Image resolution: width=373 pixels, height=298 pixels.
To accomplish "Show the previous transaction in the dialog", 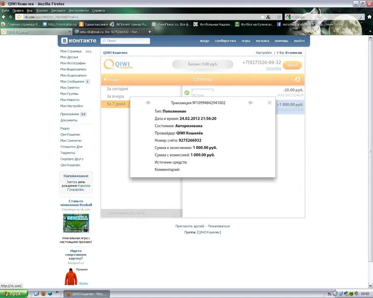I will (x=148, y=103).
